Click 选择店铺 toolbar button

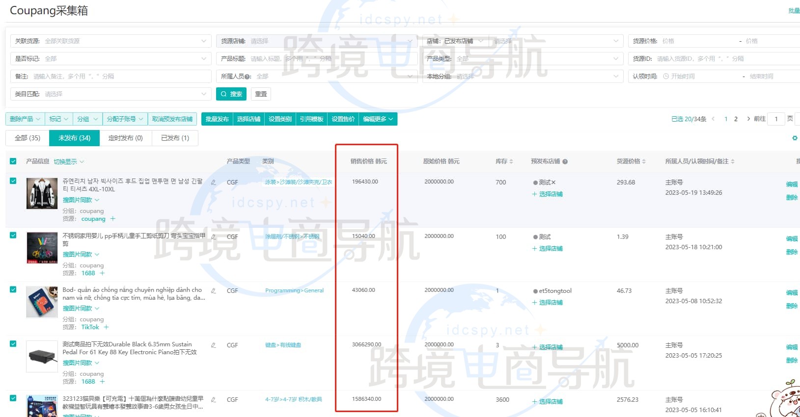tap(248, 119)
